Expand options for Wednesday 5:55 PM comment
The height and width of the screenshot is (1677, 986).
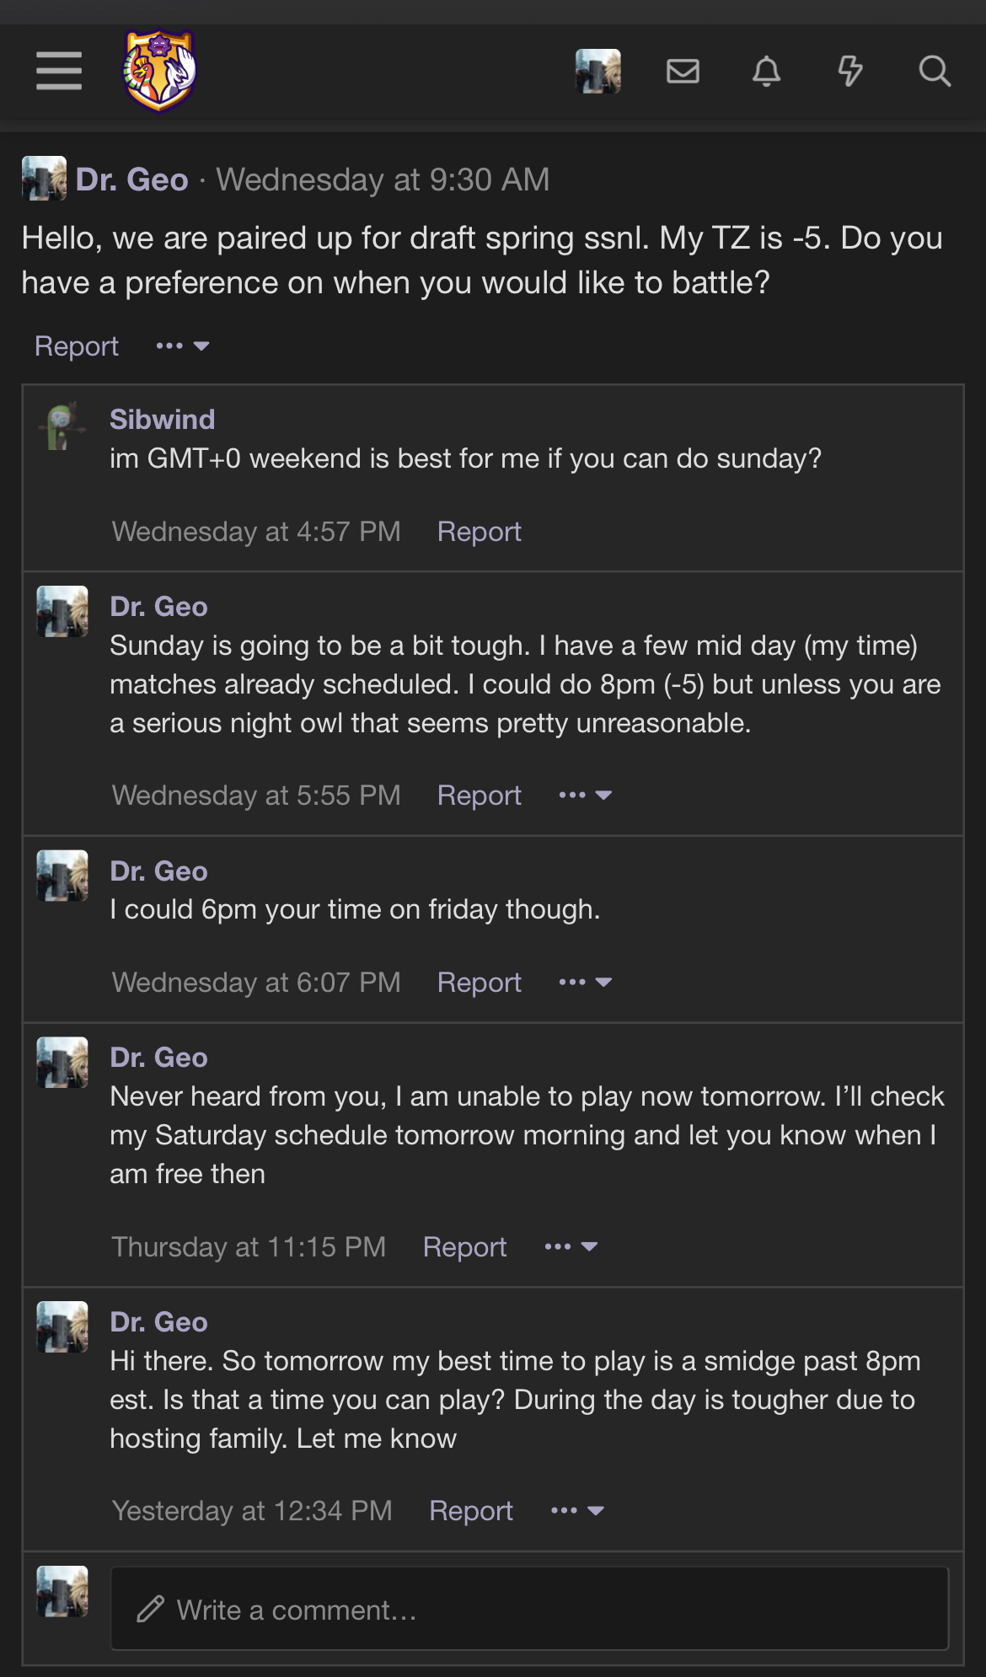(585, 796)
